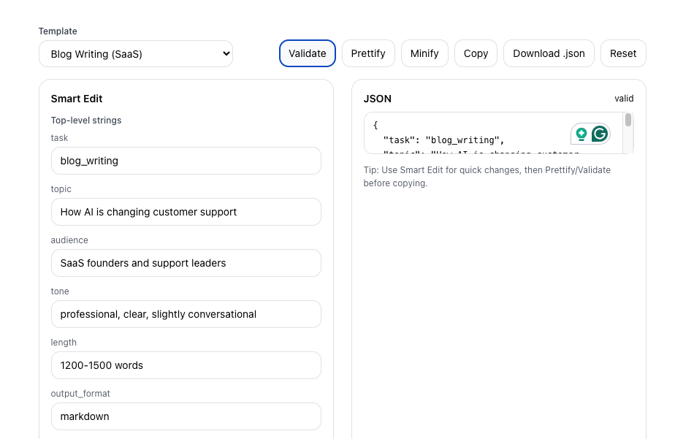This screenshot has width=675, height=439.
Task: Click the 'valid' status label
Action: click(624, 99)
